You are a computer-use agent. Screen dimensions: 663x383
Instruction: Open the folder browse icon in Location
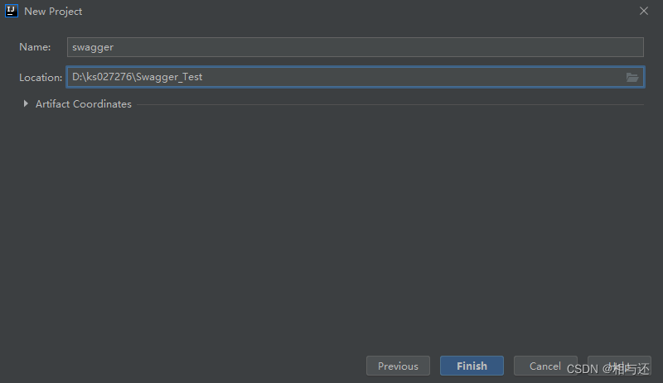click(632, 77)
